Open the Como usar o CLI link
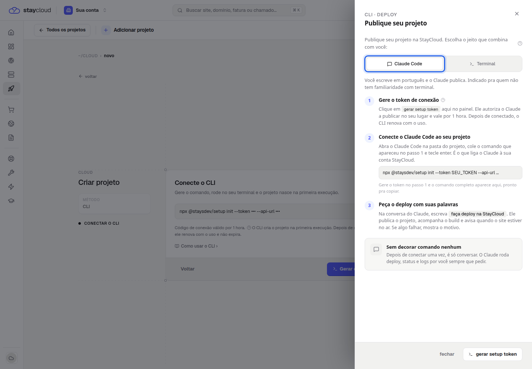This screenshot has height=369, width=532. click(x=196, y=246)
